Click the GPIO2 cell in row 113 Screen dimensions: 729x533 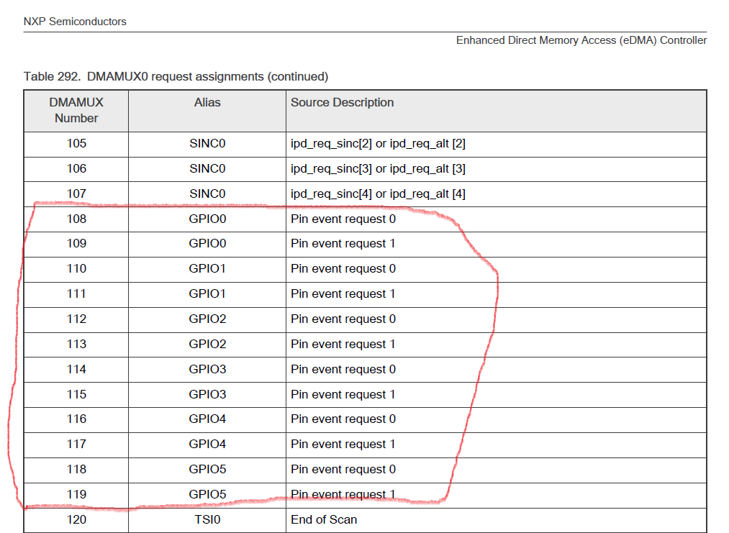(207, 344)
